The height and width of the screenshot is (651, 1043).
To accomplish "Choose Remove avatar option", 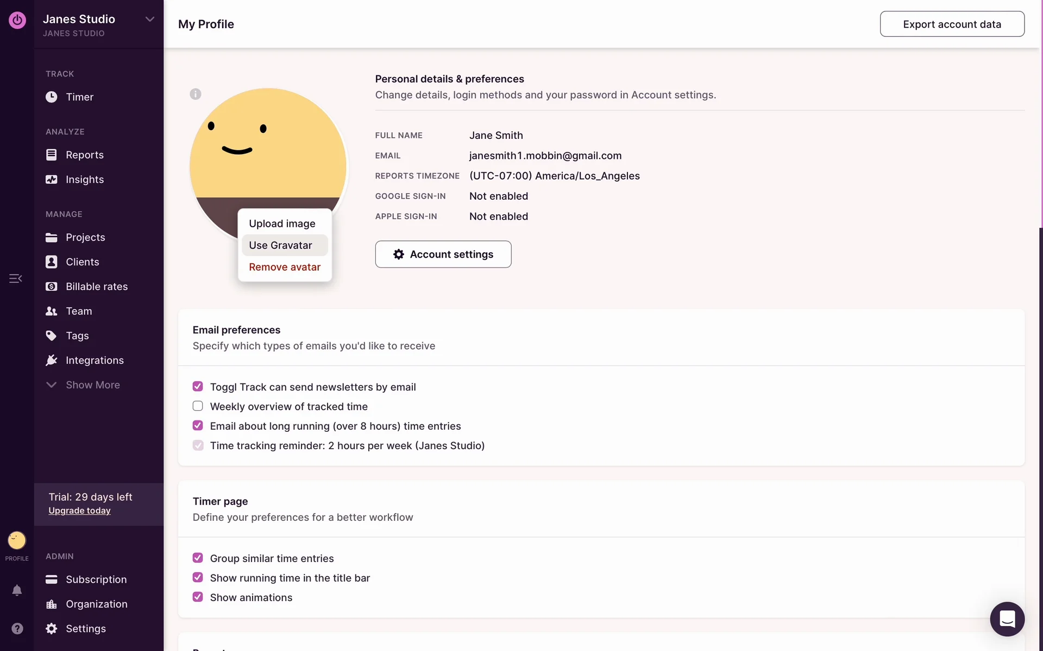I will pyautogui.click(x=285, y=267).
